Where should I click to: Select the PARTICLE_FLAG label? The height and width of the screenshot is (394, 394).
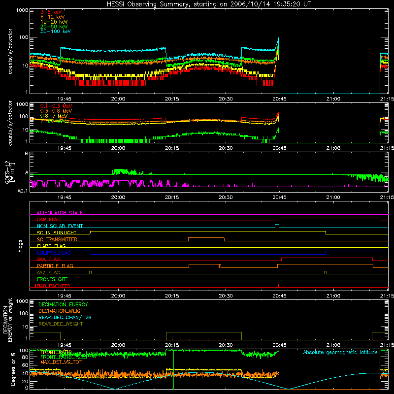coord(55,265)
